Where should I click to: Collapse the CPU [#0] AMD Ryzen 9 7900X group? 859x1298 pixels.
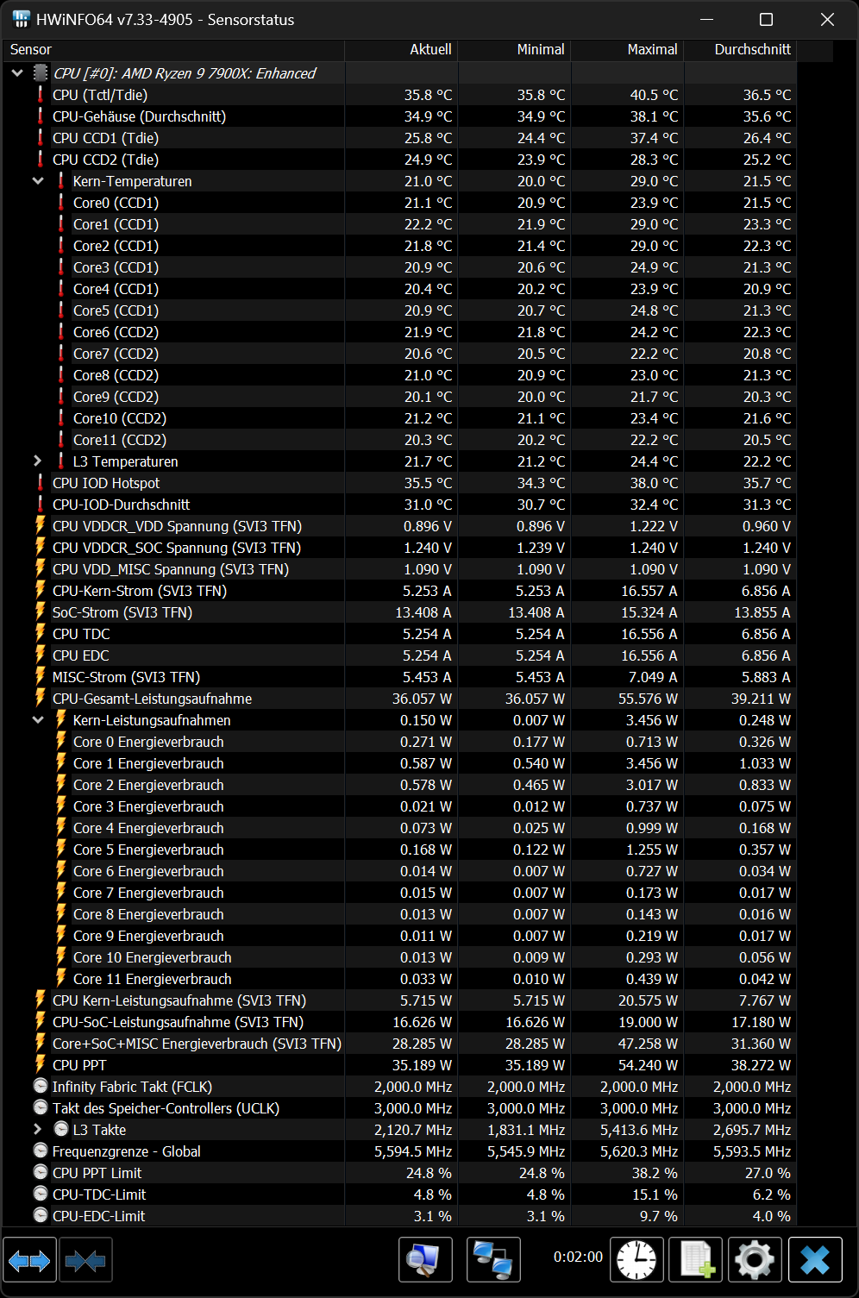point(17,73)
